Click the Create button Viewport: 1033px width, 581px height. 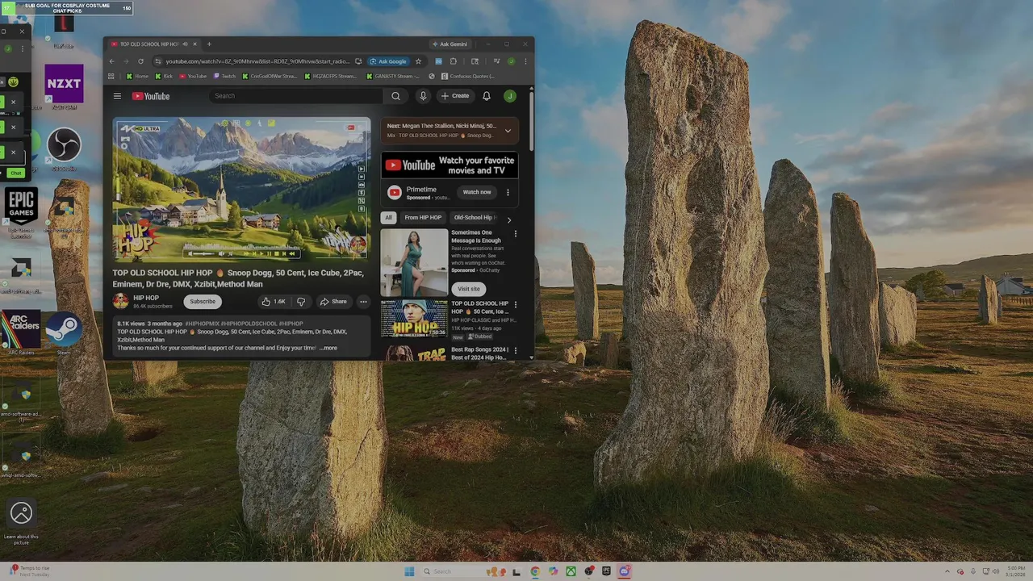click(x=455, y=96)
